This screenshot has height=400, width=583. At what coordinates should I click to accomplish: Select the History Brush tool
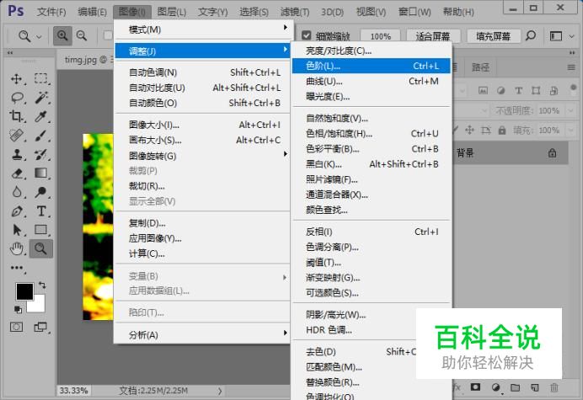tap(40, 154)
